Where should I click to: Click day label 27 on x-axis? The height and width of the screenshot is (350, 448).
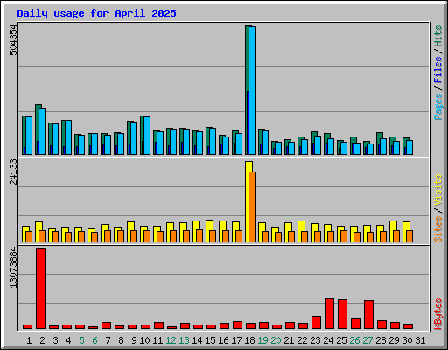tap(367, 340)
